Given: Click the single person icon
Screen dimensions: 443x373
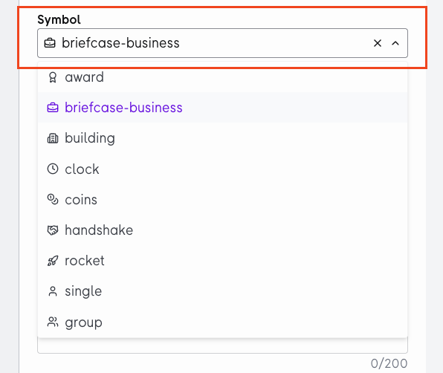Looking at the screenshot, I should (x=53, y=291).
